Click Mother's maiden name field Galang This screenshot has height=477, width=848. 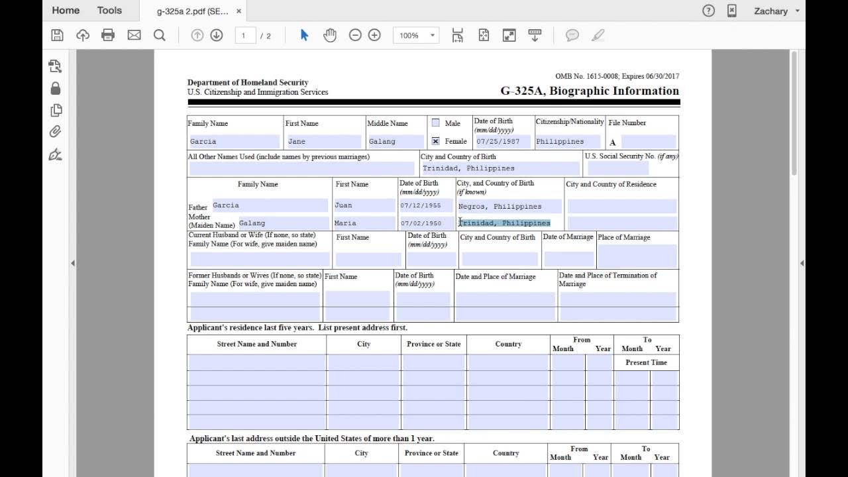pyautogui.click(x=283, y=223)
